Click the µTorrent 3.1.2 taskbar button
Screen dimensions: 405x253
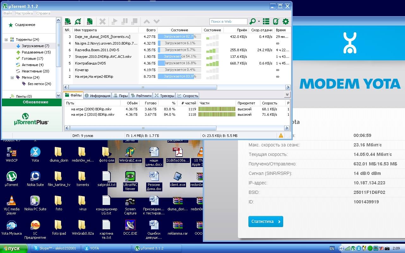157,248
